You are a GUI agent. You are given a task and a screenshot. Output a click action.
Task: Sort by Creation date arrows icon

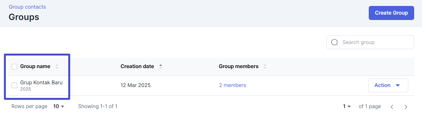161,66
